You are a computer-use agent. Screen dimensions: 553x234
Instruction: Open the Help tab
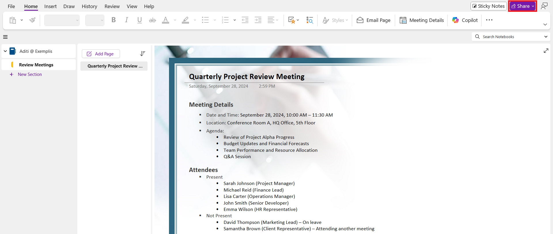click(149, 6)
